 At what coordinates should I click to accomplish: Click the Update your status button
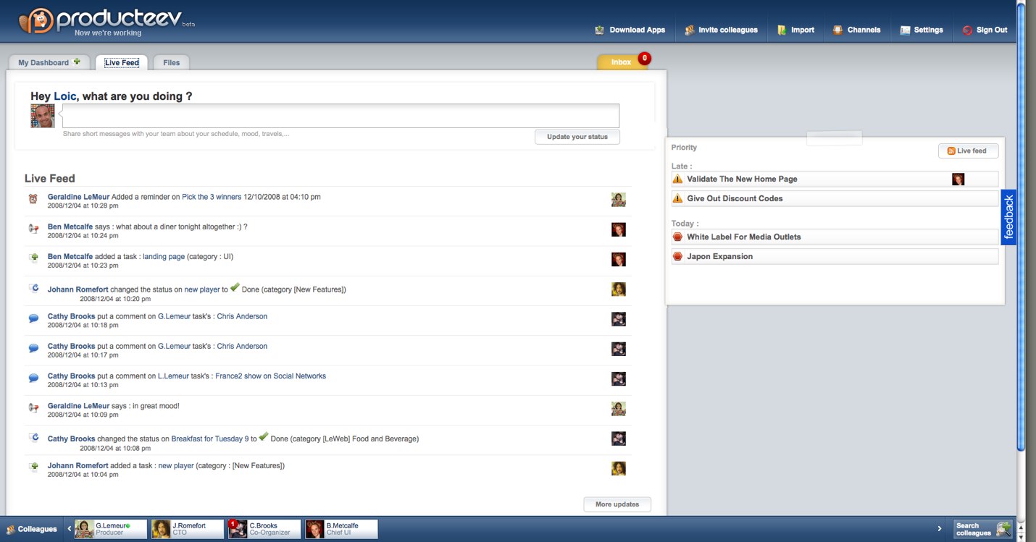click(x=577, y=137)
